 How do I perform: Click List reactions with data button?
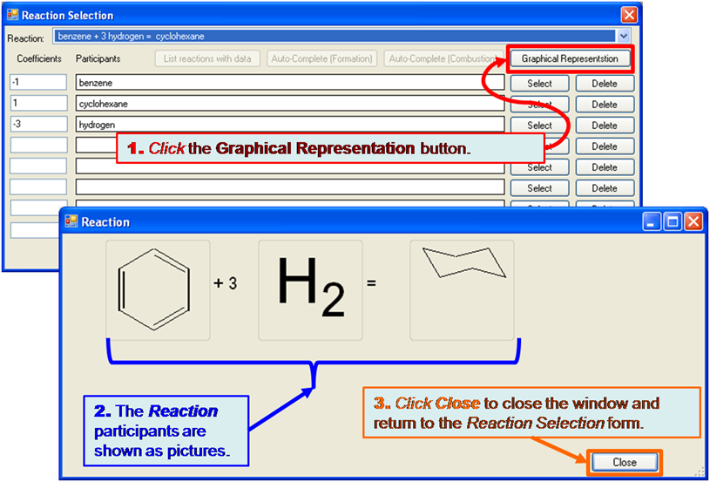click(207, 59)
